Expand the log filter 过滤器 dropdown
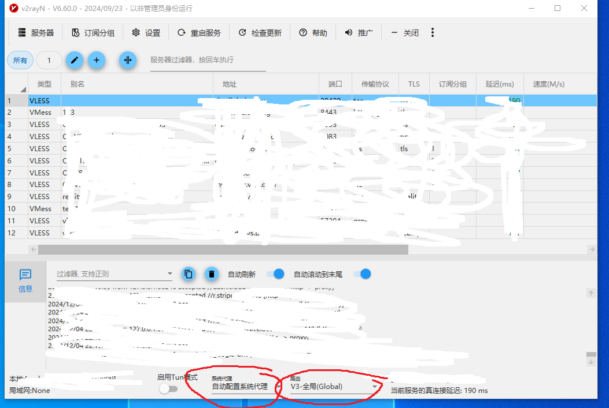Screen dimensions: 609x408 pos(169,274)
